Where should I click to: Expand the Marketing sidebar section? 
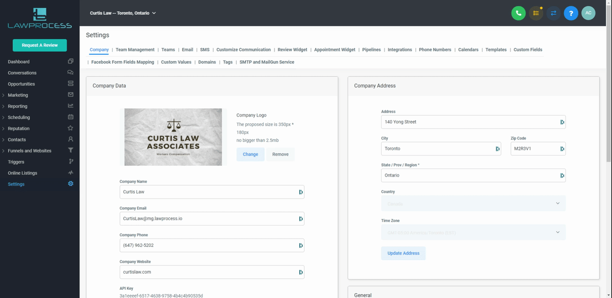[x=4, y=95]
